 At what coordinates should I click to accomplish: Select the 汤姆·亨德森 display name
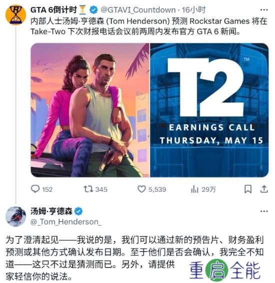[51, 211]
